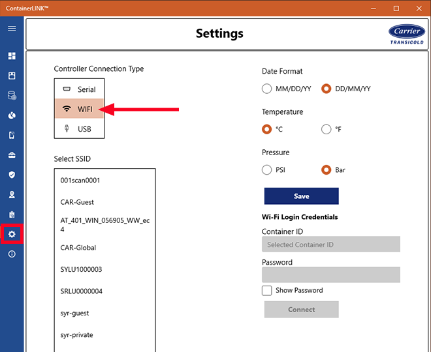
Task: Click the Container ID field
Action: coord(331,244)
